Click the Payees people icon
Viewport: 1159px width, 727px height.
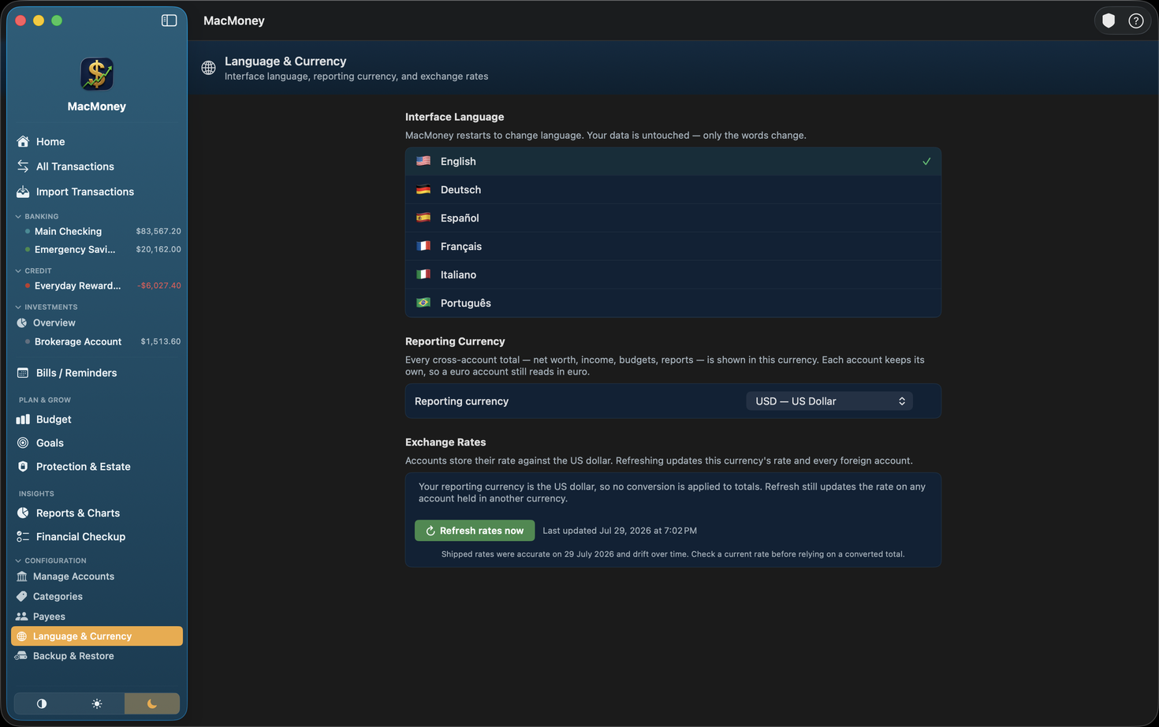[x=21, y=617]
